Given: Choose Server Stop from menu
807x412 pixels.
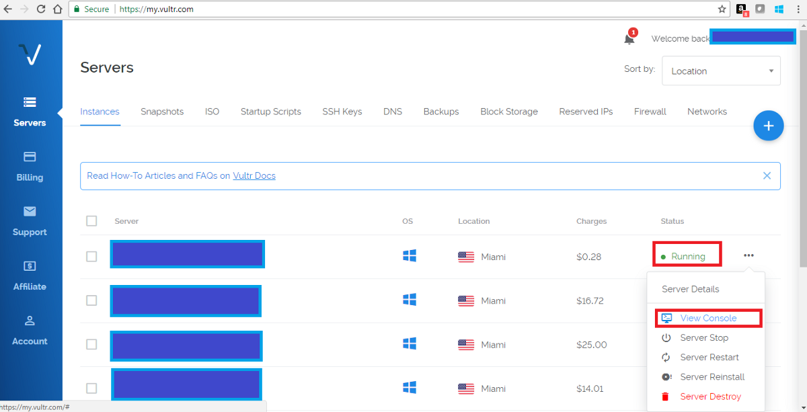Looking at the screenshot, I should pos(705,337).
